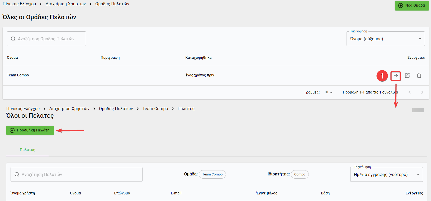The width and height of the screenshot is (431, 201).
Task: Navigate to Πίνακας Ελέγχου in top breadcrumb
Action: coord(19,4)
